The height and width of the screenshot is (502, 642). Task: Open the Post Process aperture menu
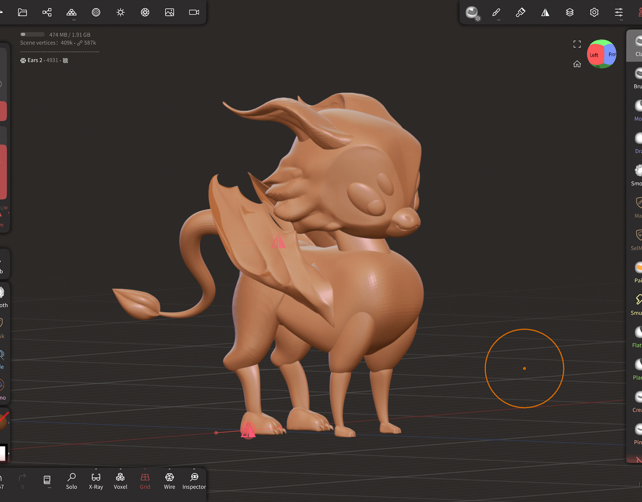(145, 13)
